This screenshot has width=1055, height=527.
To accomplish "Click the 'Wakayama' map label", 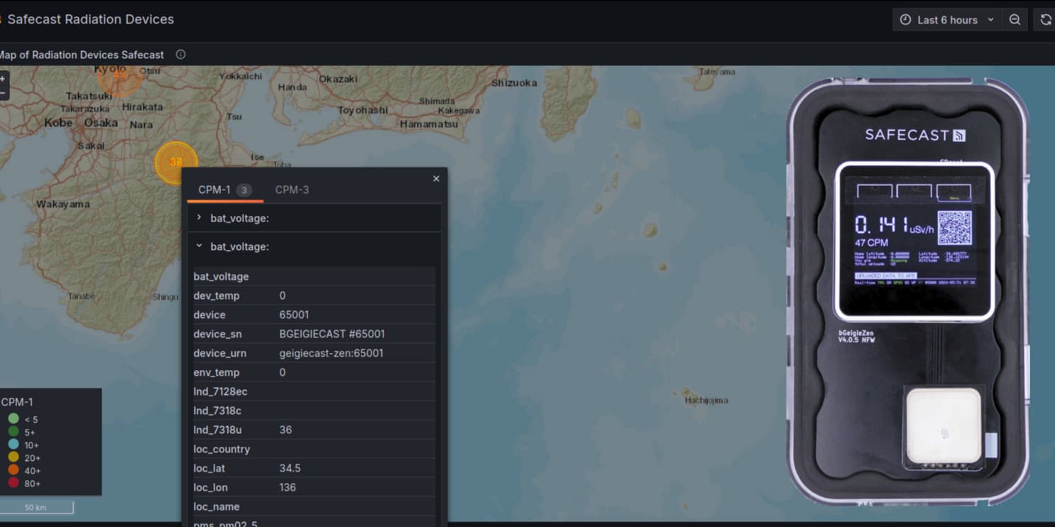I will 63,204.
